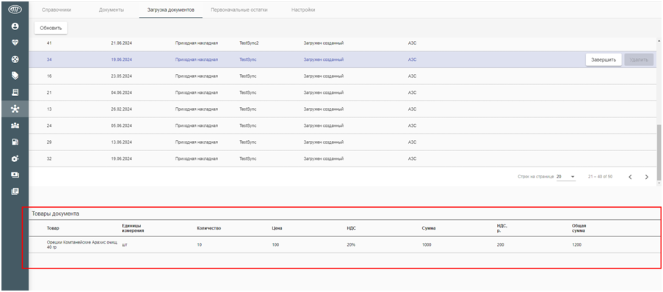This screenshot has height=292, width=663.
Task: Click date 19.06.2024 in highlighted row 34
Action: (x=121, y=59)
